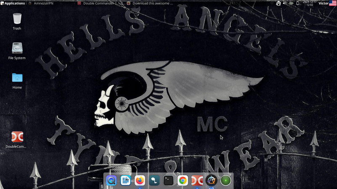Open the teal music note app in dock
This screenshot has width=337, height=189.
click(154, 181)
